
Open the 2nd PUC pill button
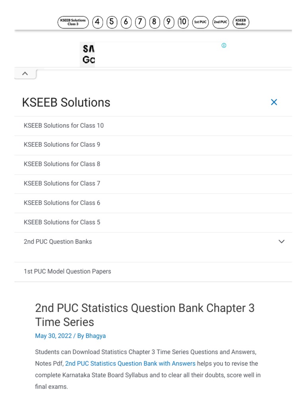point(220,22)
